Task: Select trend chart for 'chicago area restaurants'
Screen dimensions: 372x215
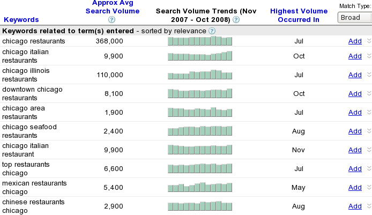Action: 200,112
